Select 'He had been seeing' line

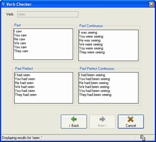point(94,83)
